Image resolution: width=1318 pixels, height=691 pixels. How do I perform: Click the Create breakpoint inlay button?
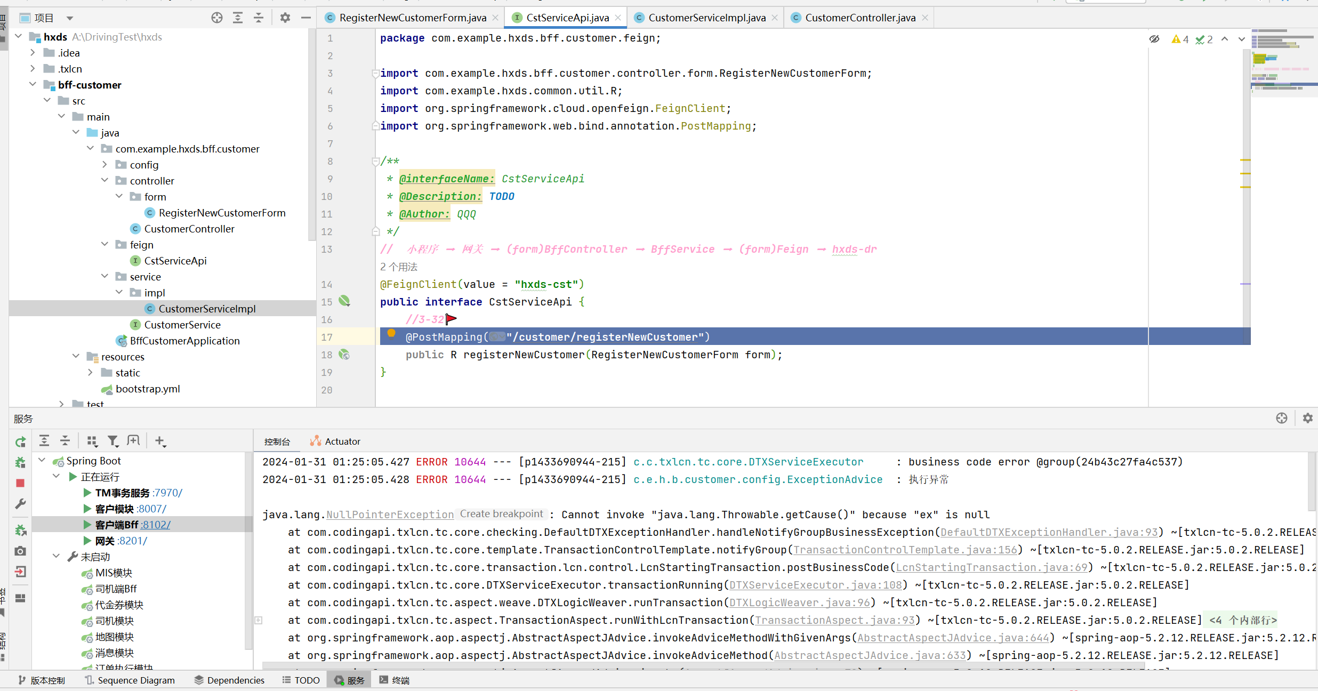(x=501, y=514)
